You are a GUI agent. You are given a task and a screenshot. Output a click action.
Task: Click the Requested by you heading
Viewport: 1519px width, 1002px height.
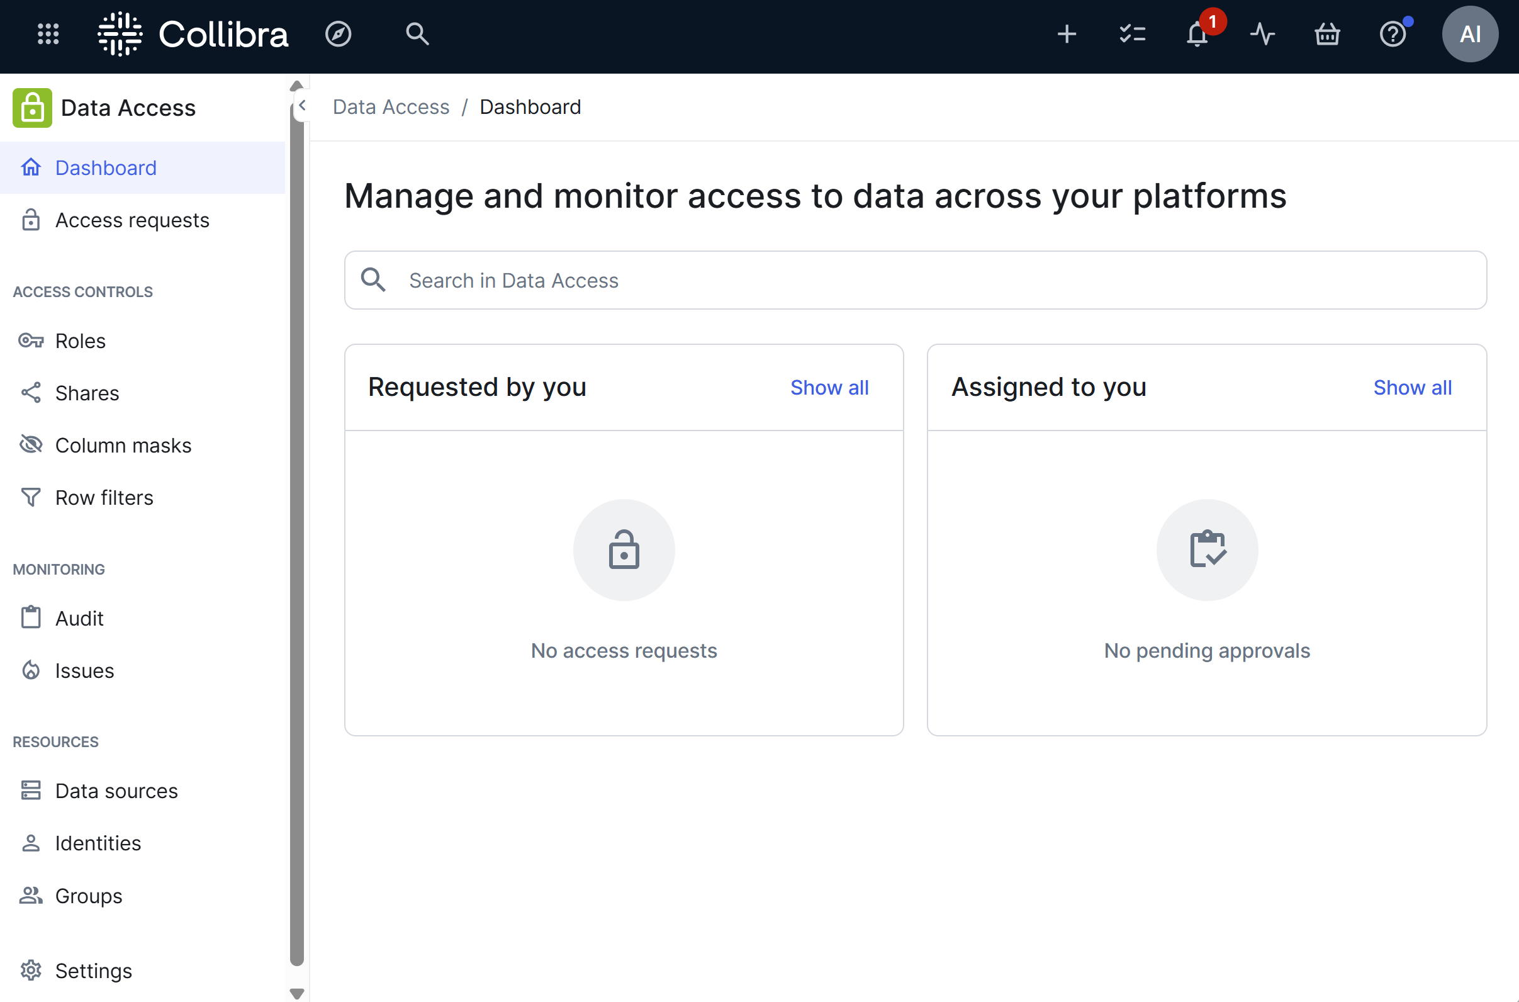(477, 387)
